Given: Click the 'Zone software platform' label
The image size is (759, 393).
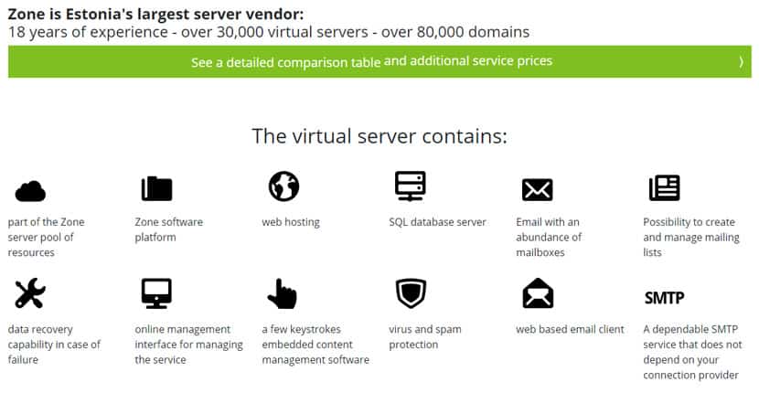Looking at the screenshot, I should (x=169, y=229).
